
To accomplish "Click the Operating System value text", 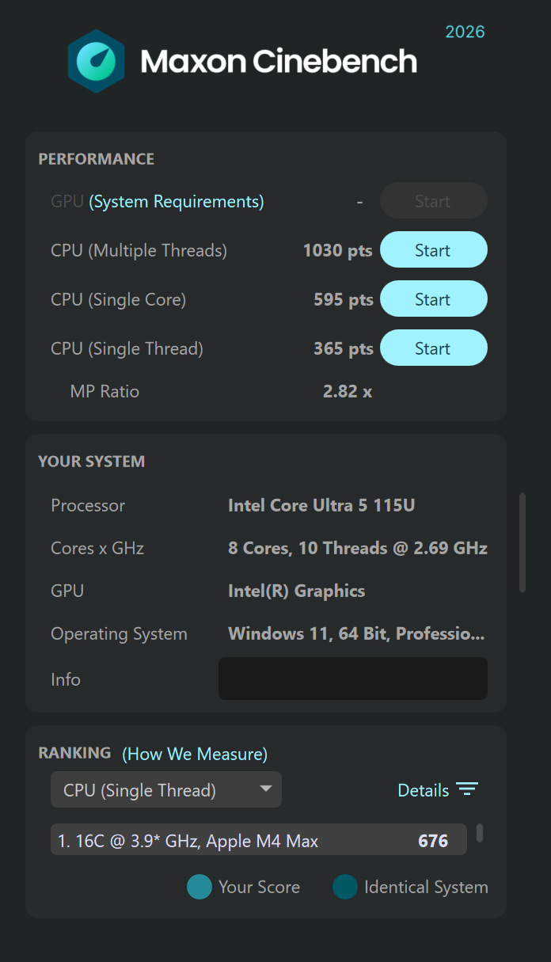I will pos(356,633).
